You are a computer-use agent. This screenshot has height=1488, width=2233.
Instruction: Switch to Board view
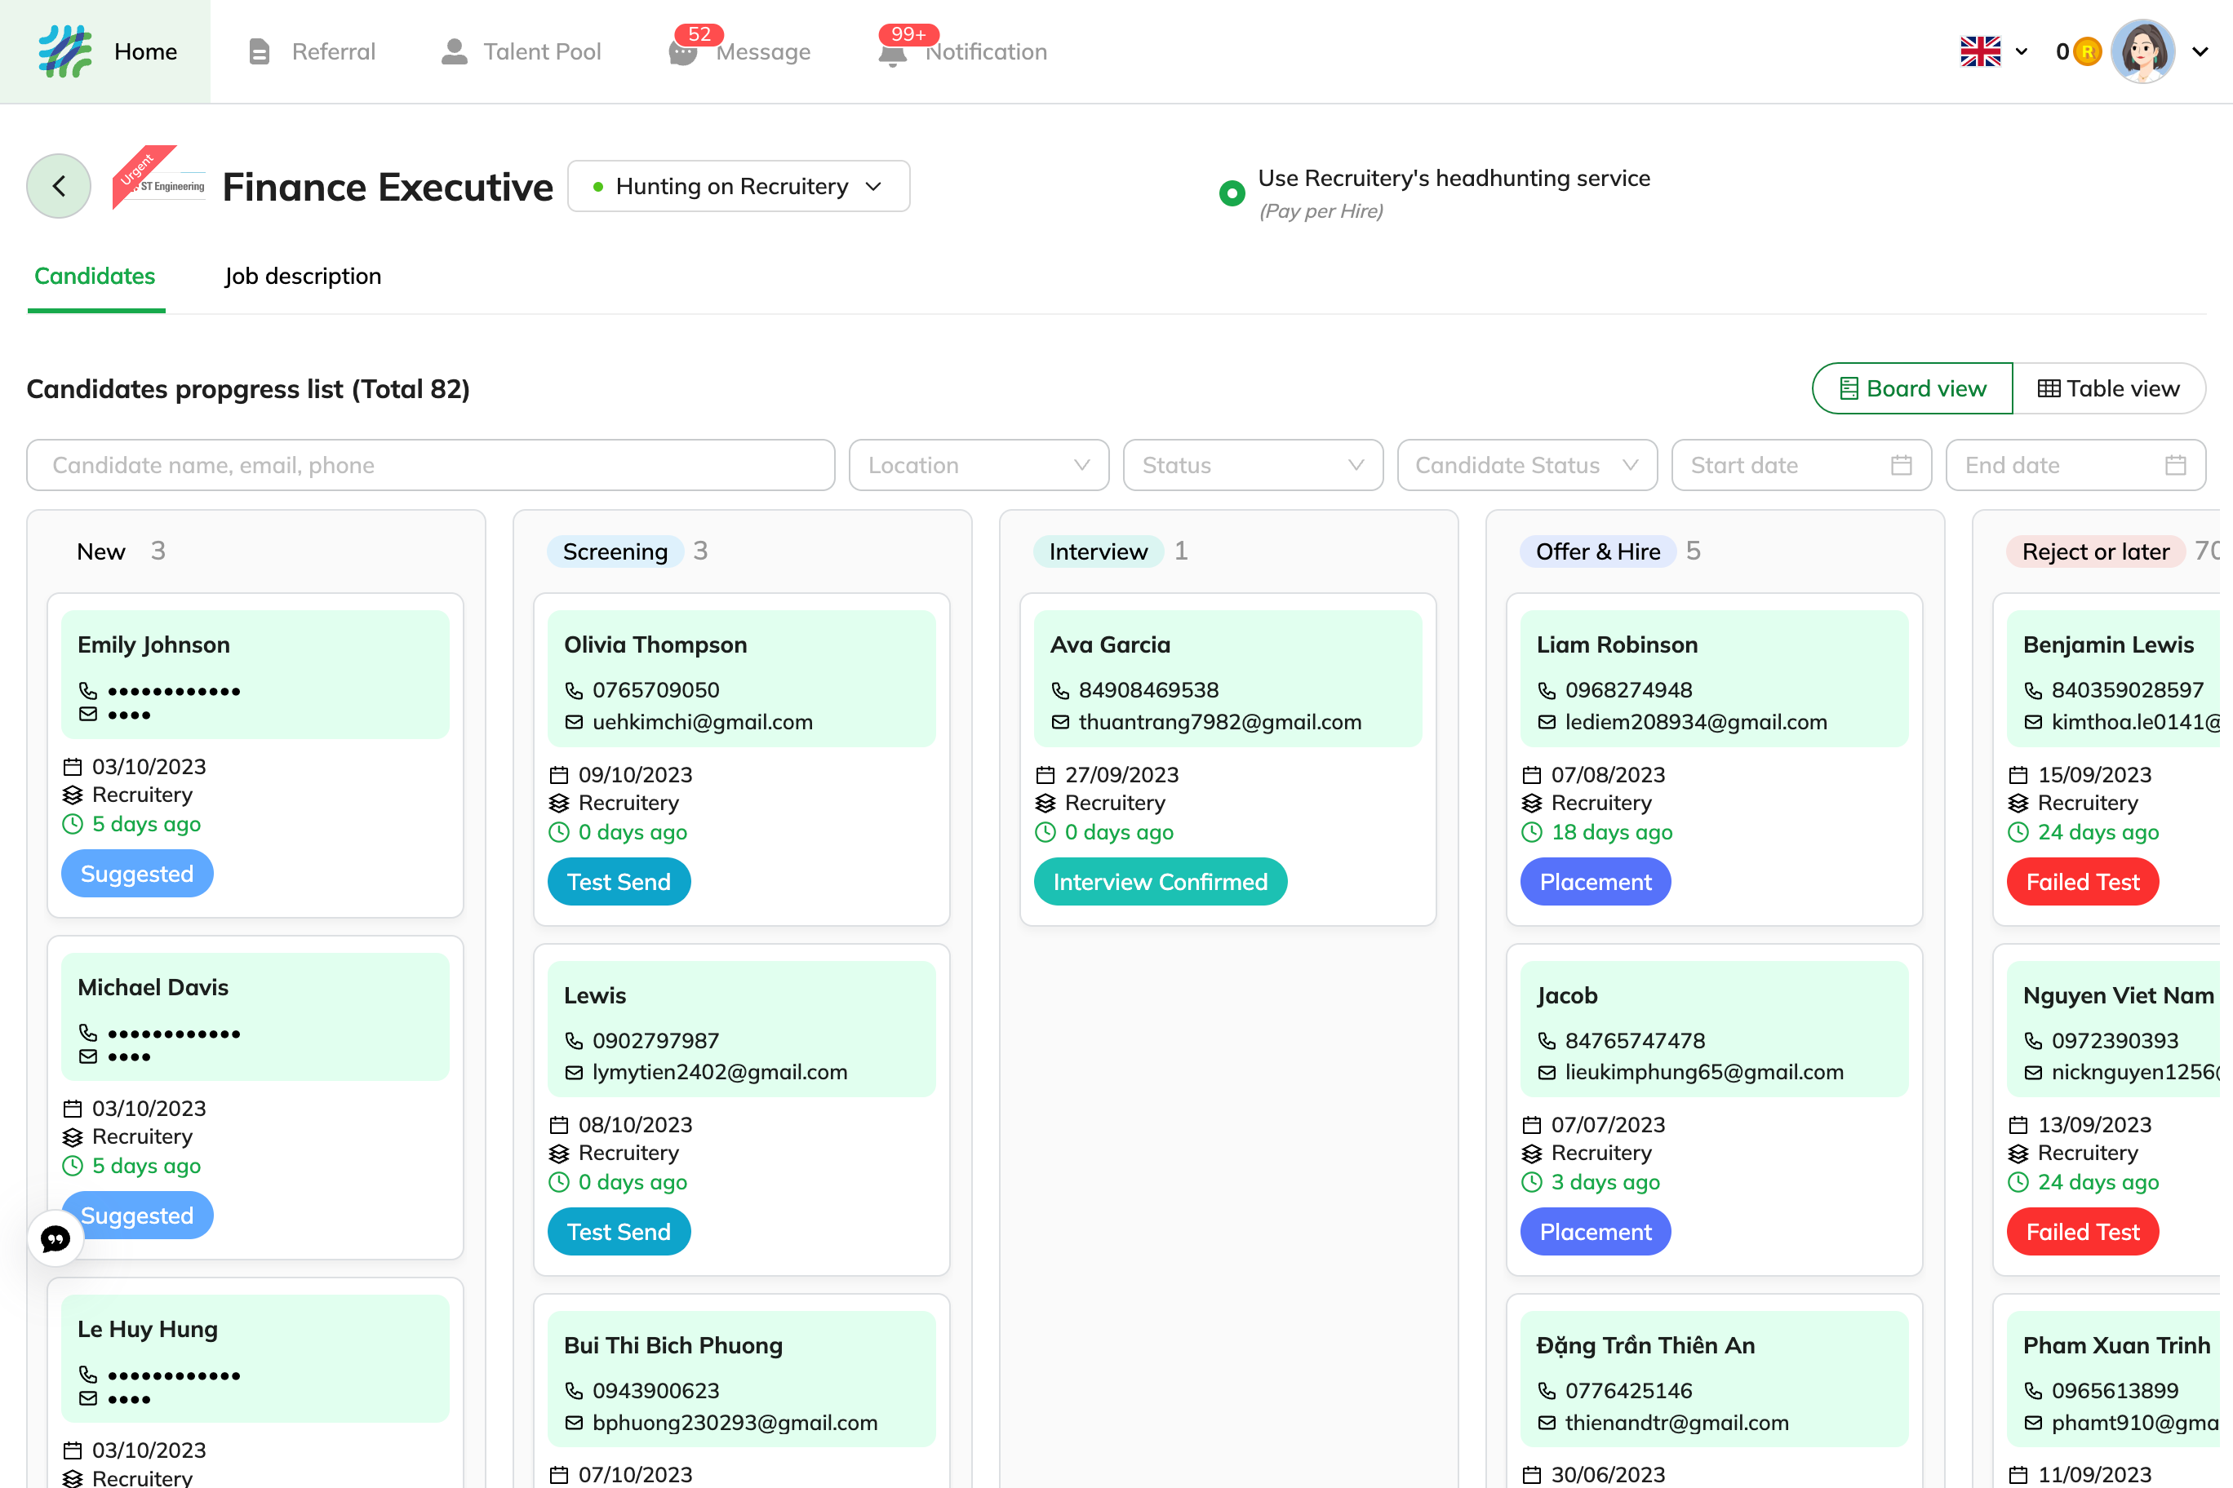pyautogui.click(x=1912, y=388)
